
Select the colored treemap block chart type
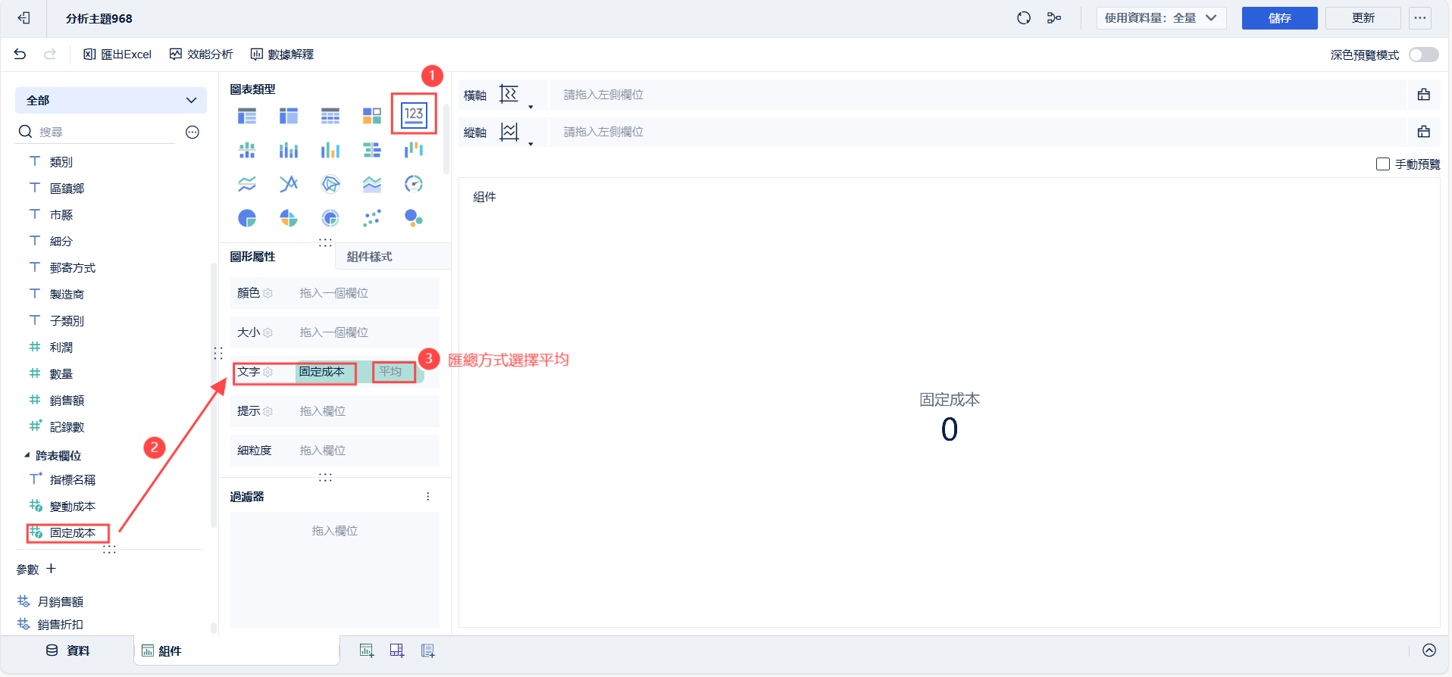pyautogui.click(x=372, y=116)
